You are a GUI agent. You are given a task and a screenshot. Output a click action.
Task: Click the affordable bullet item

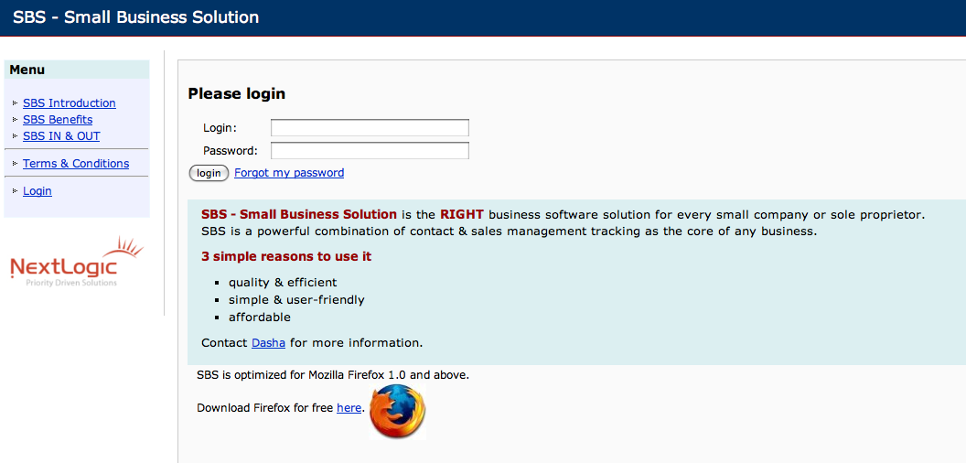(x=260, y=318)
